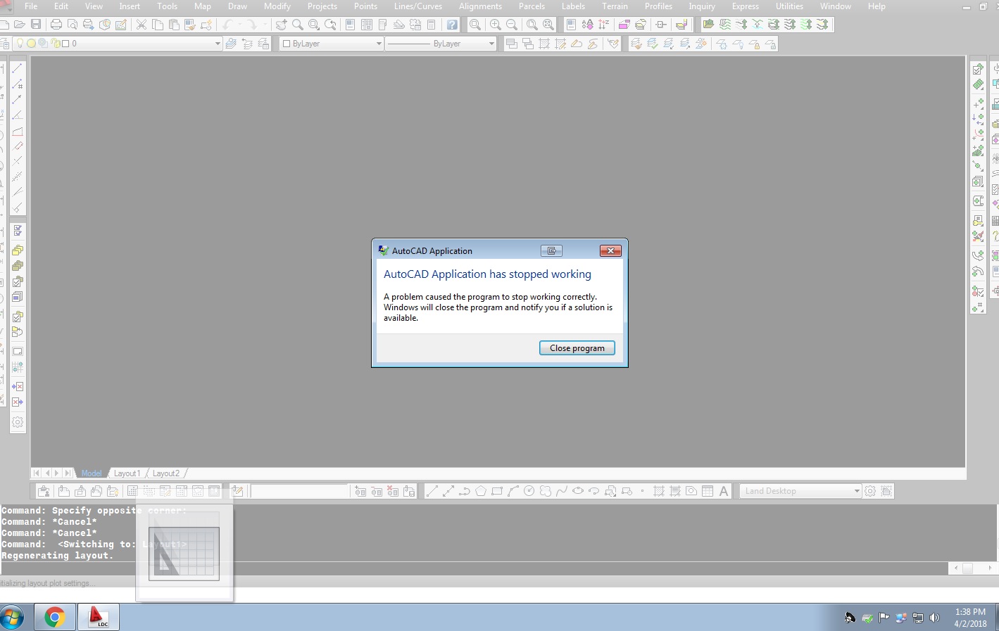Select the Zoom Window tool
The width and height of the screenshot is (999, 631).
click(475, 24)
